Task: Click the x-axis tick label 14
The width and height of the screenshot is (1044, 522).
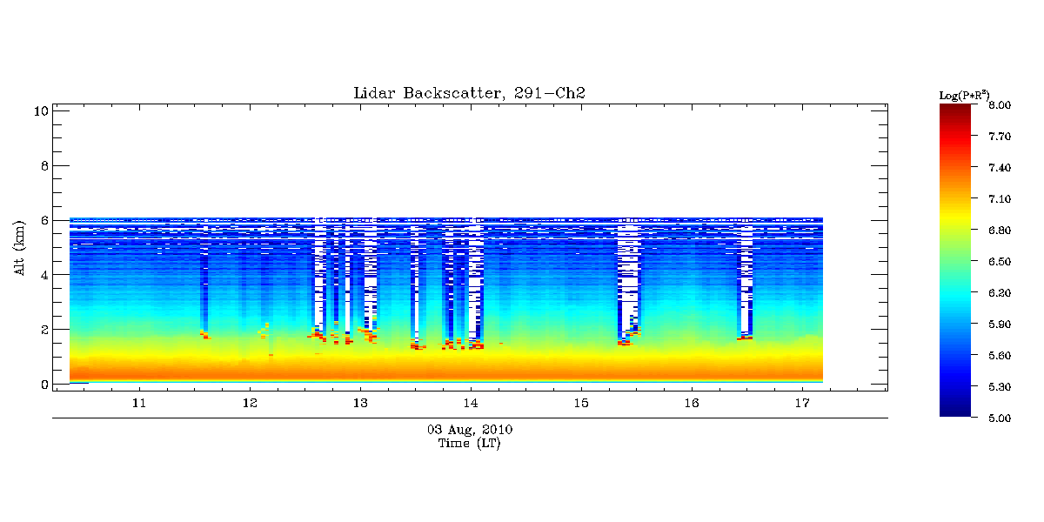Action: 471,404
